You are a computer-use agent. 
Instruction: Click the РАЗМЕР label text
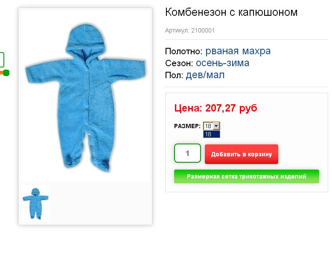coord(187,126)
